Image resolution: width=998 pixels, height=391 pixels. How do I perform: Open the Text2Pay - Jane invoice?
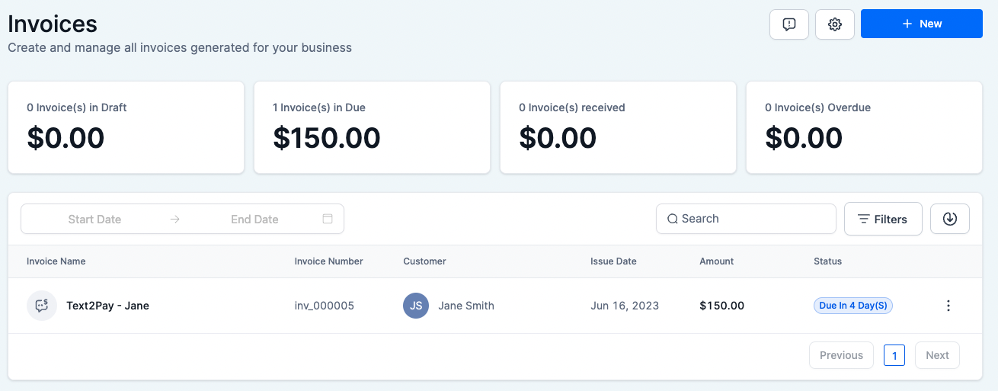[x=107, y=306]
